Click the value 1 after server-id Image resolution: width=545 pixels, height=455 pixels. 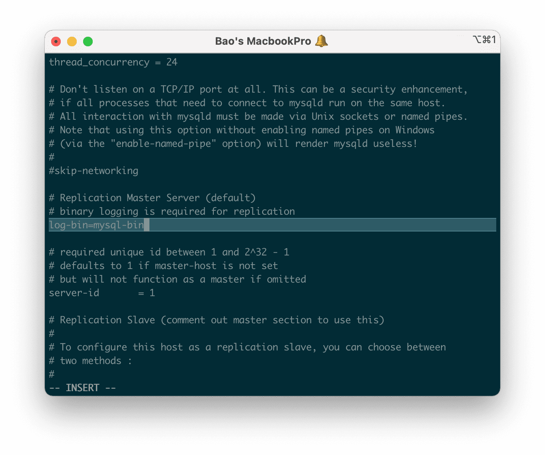point(152,293)
